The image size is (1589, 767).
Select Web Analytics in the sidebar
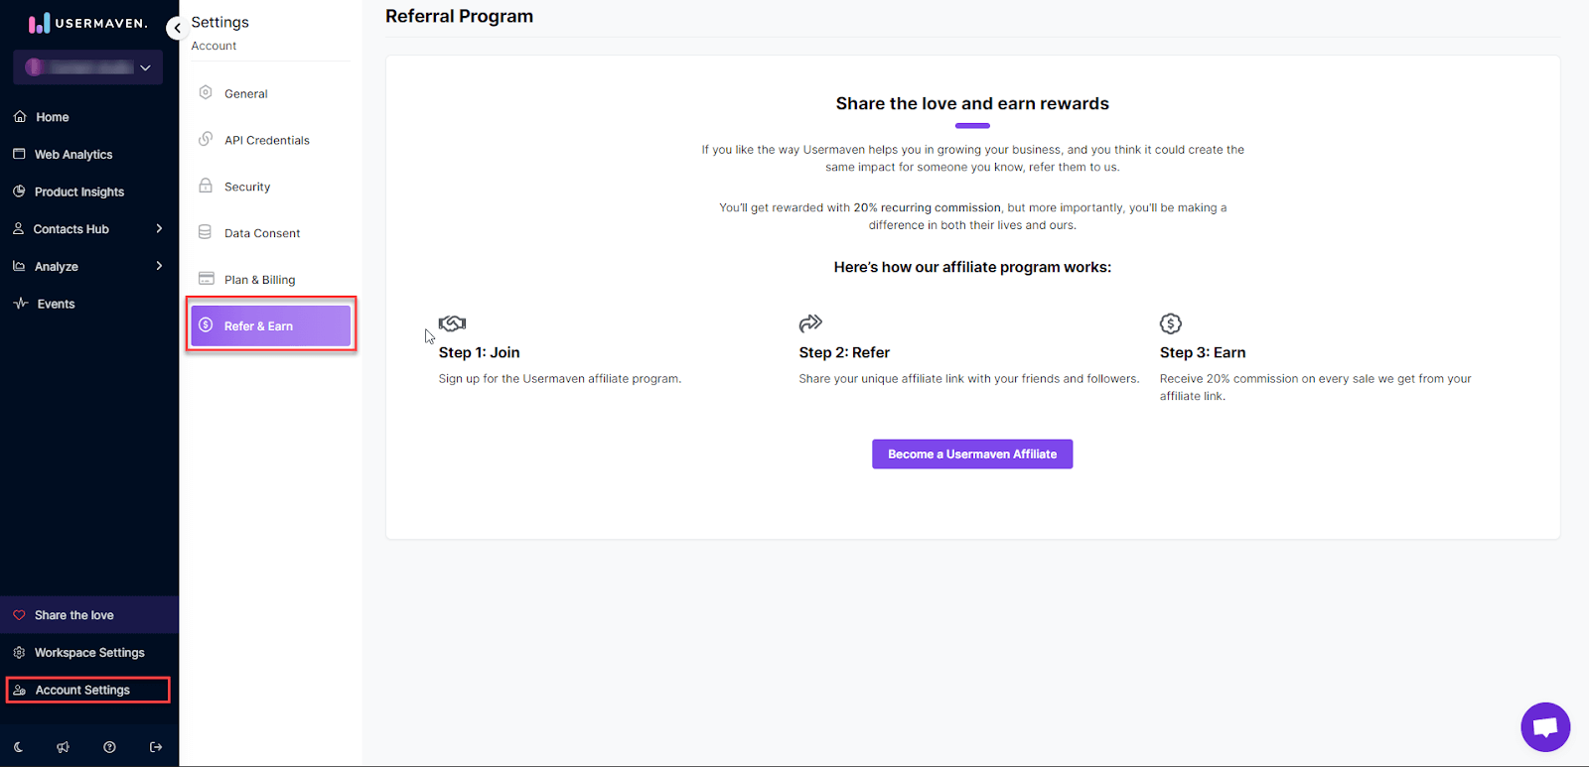click(72, 154)
